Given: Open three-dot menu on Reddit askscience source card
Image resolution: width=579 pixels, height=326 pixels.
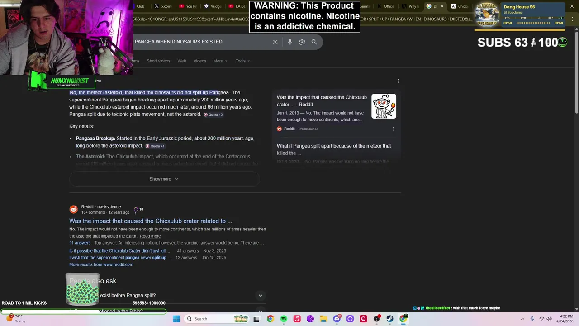Looking at the screenshot, I should (x=393, y=129).
